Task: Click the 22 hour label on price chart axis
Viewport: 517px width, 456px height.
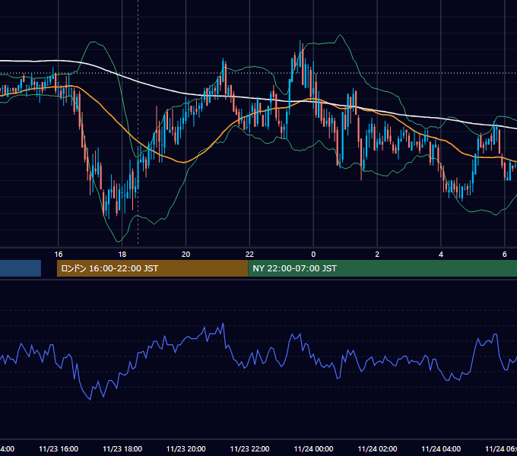Action: (249, 255)
